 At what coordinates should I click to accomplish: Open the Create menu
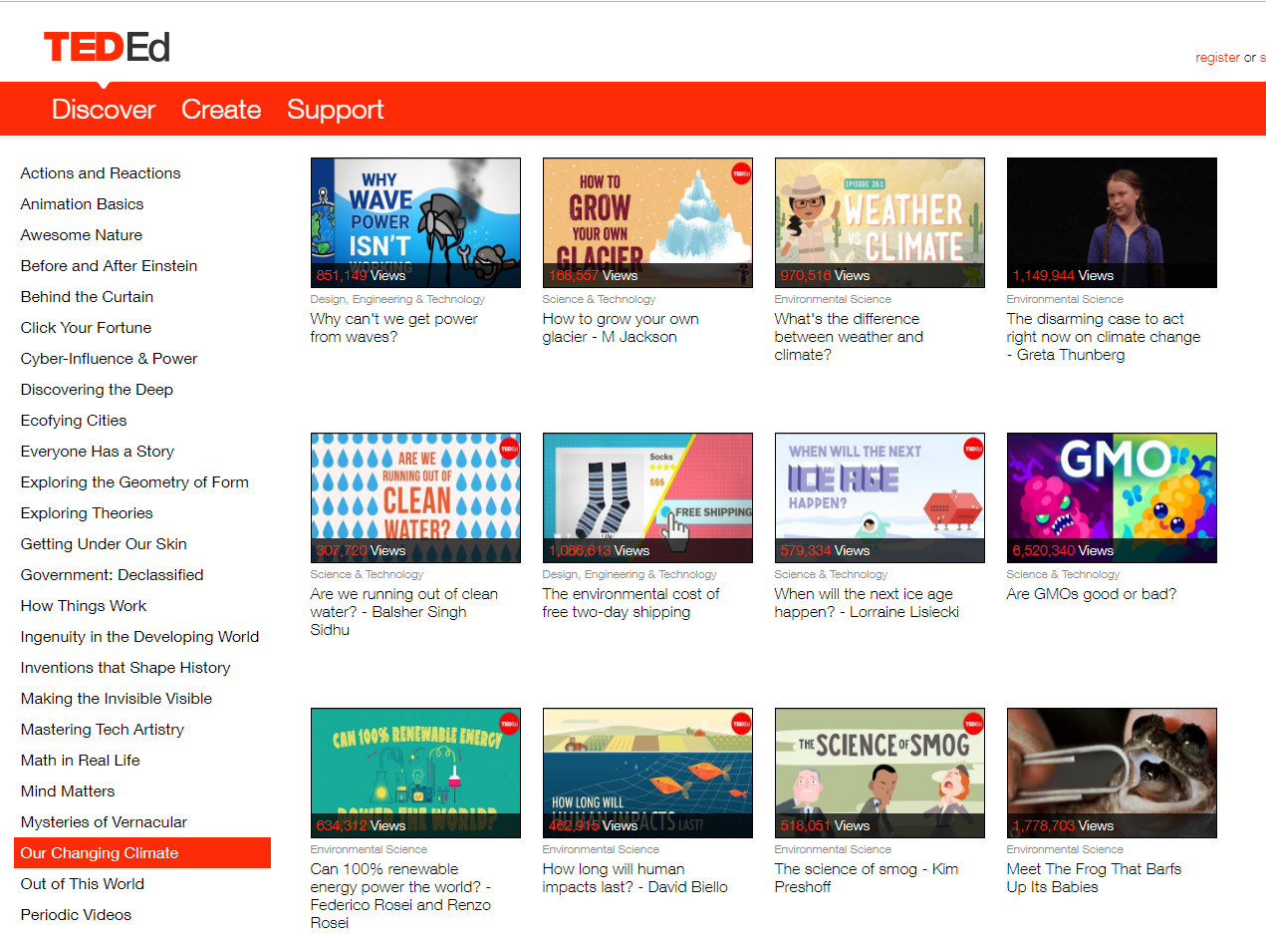(x=221, y=110)
